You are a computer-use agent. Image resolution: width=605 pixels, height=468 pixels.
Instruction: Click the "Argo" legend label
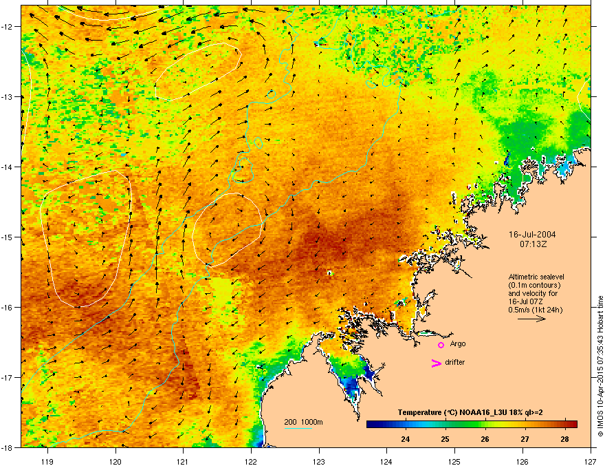click(x=458, y=344)
